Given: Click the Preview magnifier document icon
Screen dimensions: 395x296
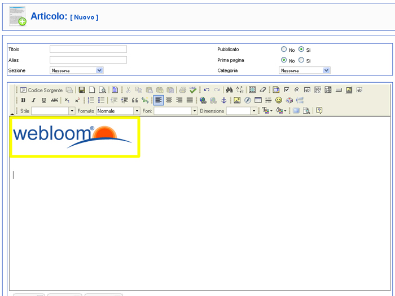Looking at the screenshot, I should 102,90.
